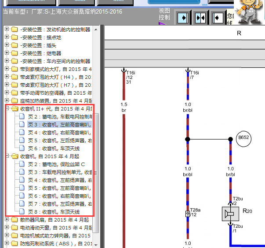
Task: Open 页 4：收音机, 右前高音喇叭 page
Action: pyautogui.click(x=60, y=133)
